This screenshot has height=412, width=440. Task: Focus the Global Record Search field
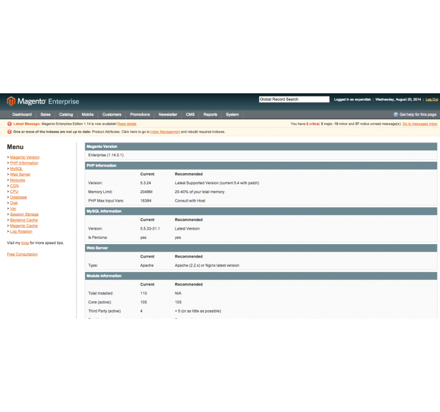click(x=294, y=99)
